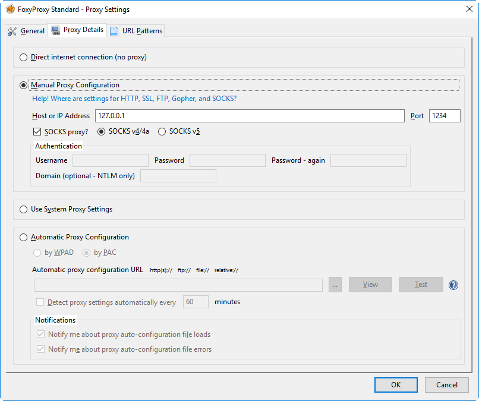The height and width of the screenshot is (401, 479).
Task: Click the Automatic proxy configuration URL field
Action: (x=178, y=285)
